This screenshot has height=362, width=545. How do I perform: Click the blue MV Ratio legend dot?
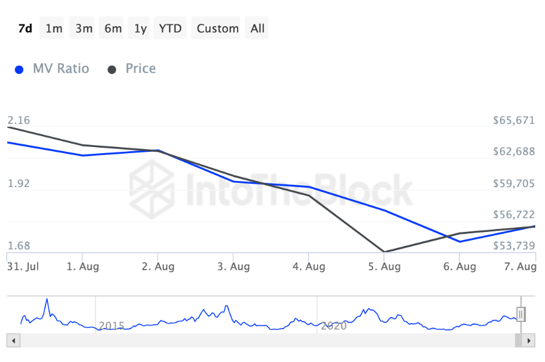19,69
